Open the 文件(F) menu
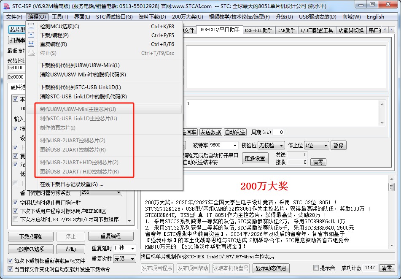Viewport: 401px width, 279px height. pos(14,17)
